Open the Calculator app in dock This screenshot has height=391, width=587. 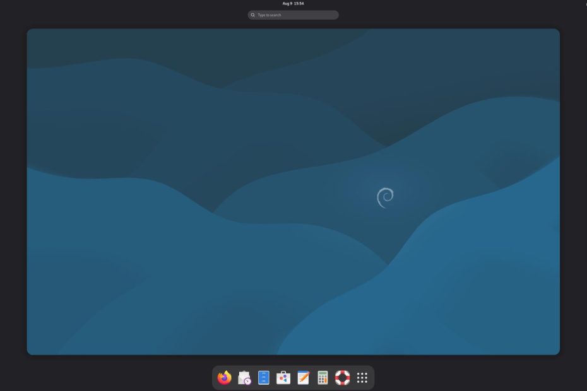pos(323,378)
